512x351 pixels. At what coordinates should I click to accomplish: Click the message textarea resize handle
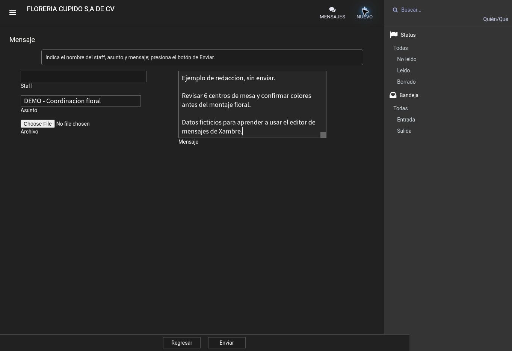point(323,135)
